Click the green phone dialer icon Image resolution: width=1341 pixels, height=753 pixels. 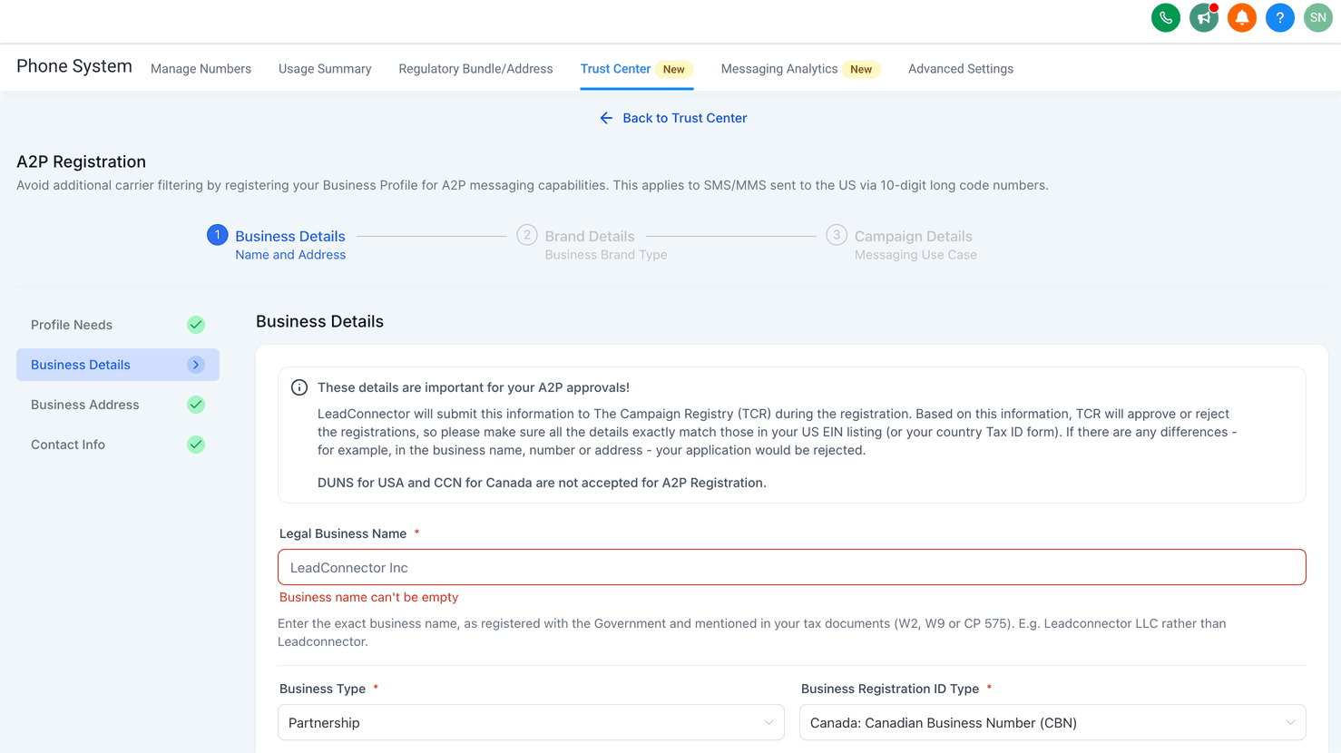1166,18
